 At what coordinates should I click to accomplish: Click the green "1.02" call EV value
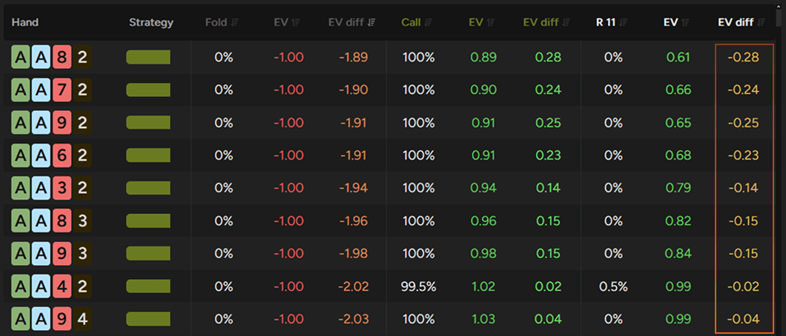coord(483,287)
